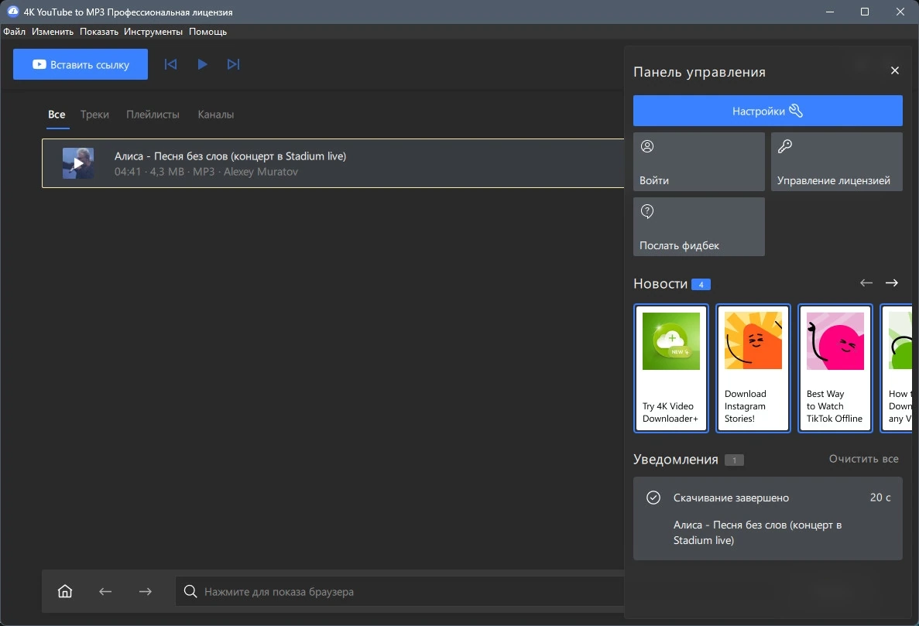Switch to the Треки tab
The height and width of the screenshot is (626, 919).
tap(95, 115)
